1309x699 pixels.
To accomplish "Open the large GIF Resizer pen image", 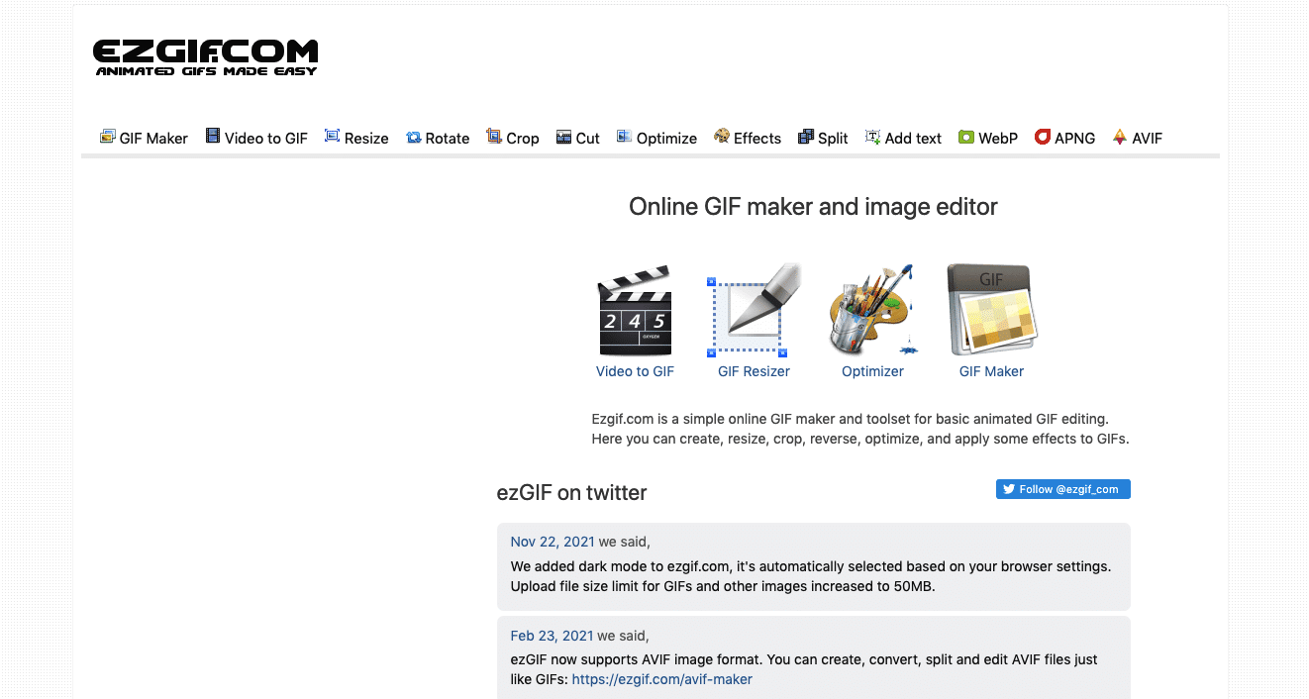I will [755, 310].
